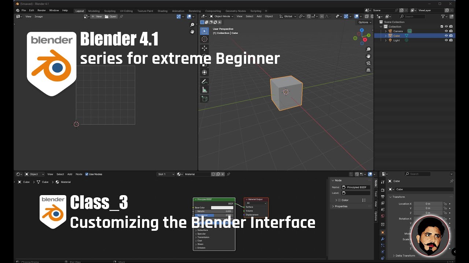Toggle Collection exclude checkbox in outliner
The height and width of the screenshot is (263, 469).
(442, 27)
